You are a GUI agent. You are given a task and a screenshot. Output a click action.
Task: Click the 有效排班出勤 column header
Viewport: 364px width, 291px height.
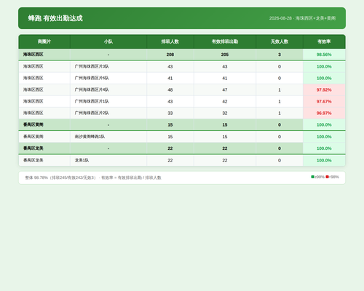click(225, 41)
